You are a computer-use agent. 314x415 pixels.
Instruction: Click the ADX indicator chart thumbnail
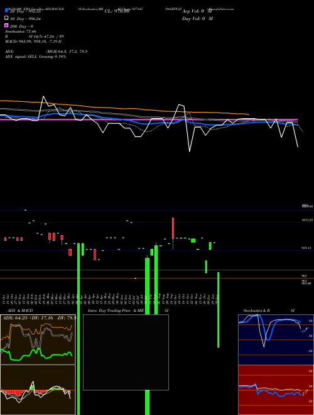(38, 340)
